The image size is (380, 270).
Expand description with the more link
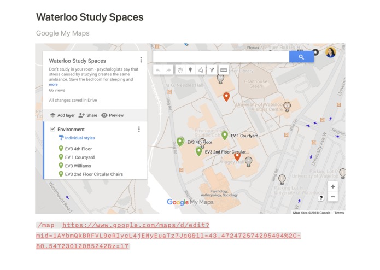coord(54,85)
